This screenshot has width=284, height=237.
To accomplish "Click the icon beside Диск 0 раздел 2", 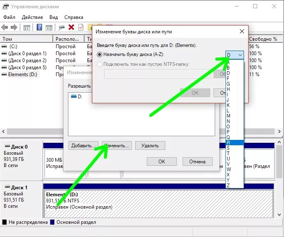I will pyautogui.click(x=4, y=60).
